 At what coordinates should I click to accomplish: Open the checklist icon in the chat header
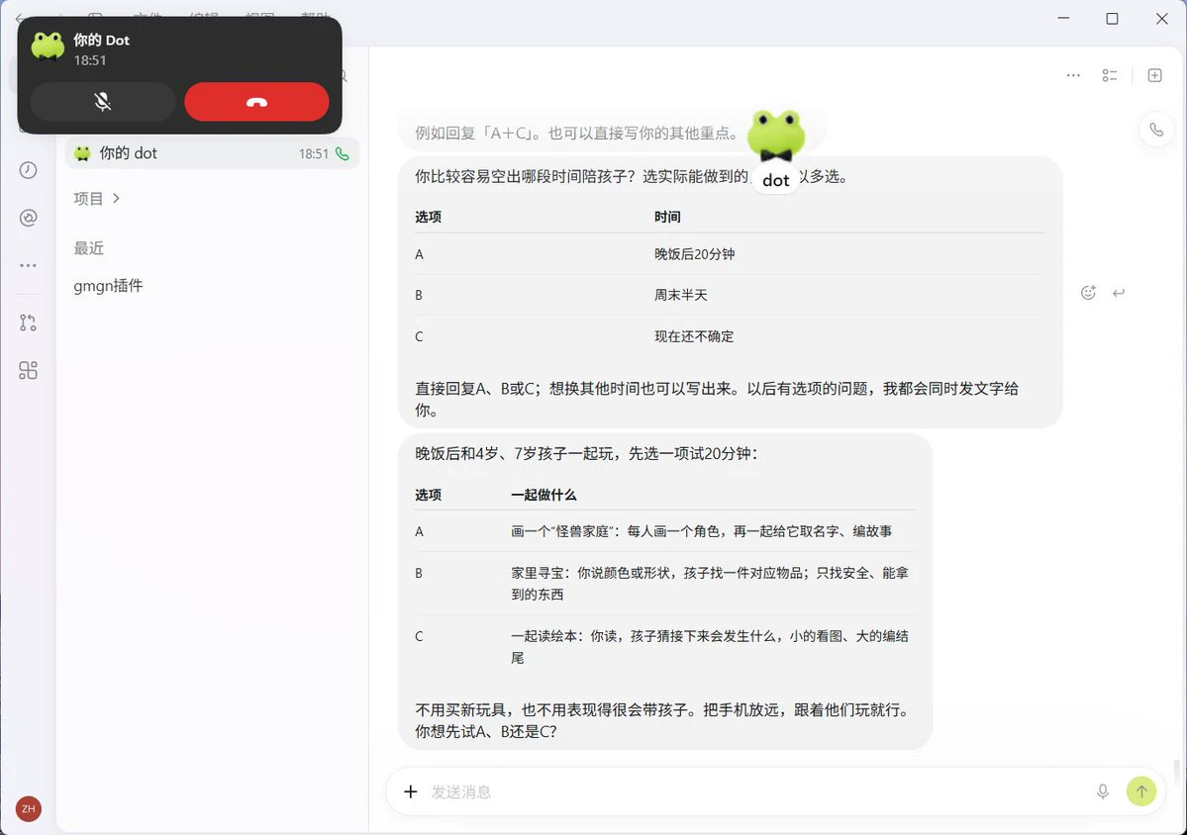1110,75
